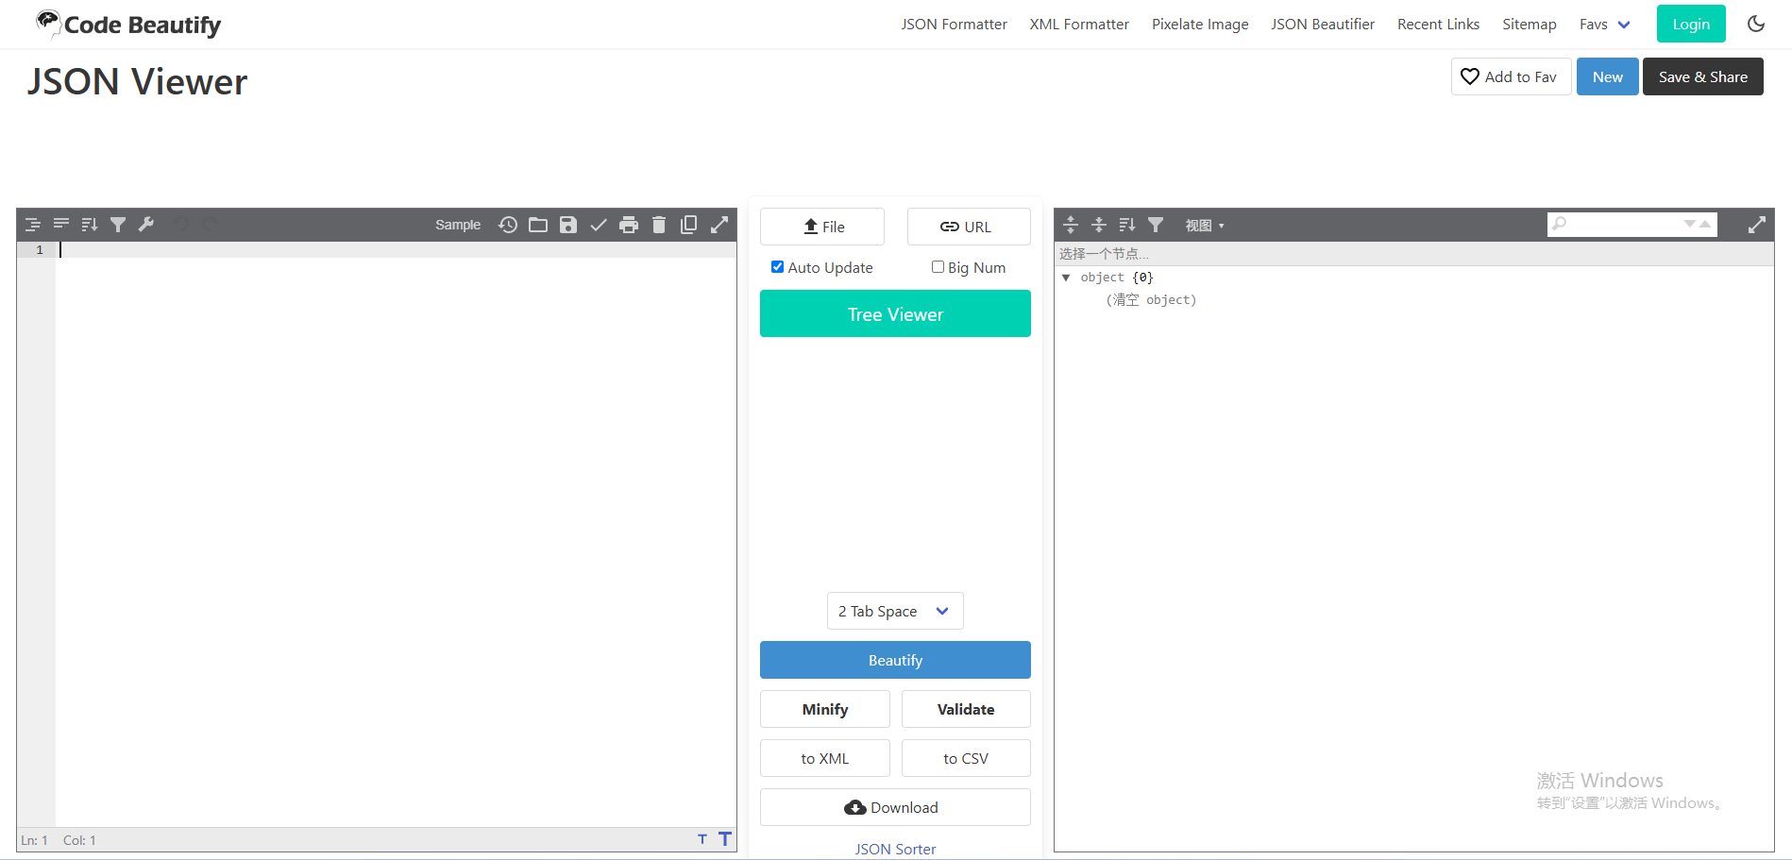Click the filter funnel icon in the tree panel toolbar
This screenshot has height=860, width=1792.
point(1156,225)
